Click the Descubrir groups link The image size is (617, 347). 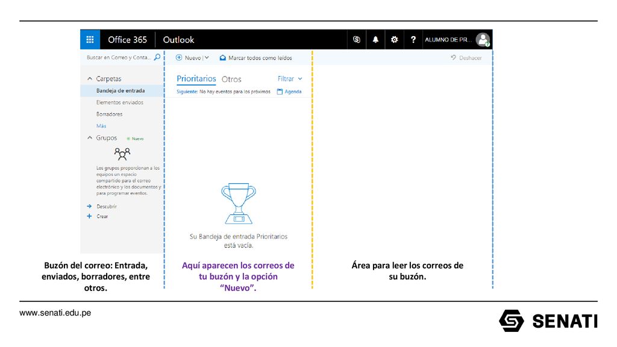pyautogui.click(x=107, y=206)
